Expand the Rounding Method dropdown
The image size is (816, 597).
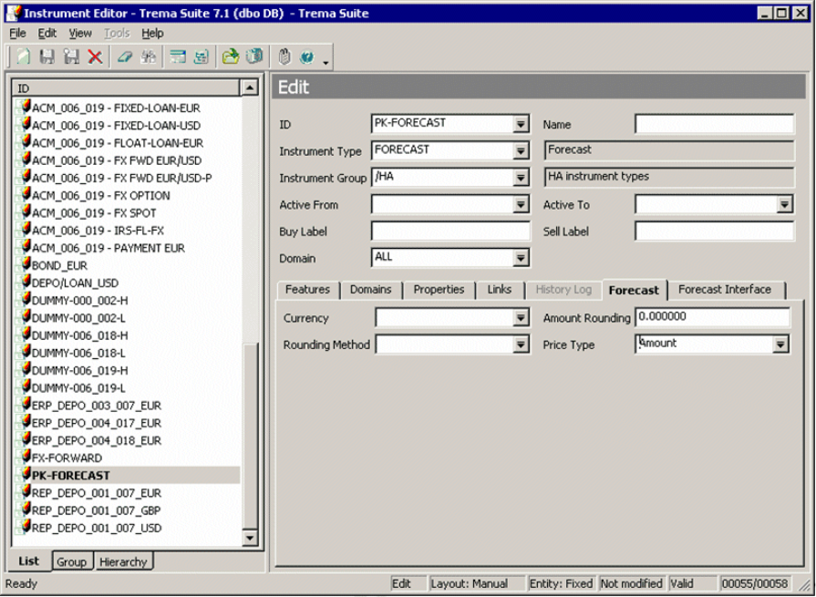coord(521,345)
